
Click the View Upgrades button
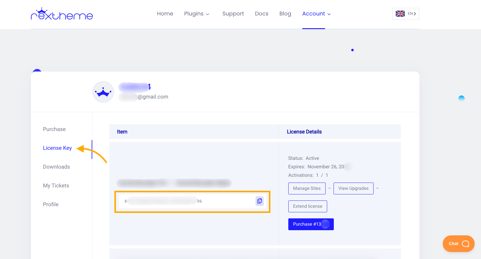coord(354,188)
